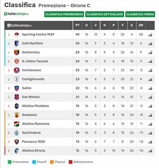Click the Ponsacco 1920 team crest
Screen dimensions: 159x168
click(17, 142)
